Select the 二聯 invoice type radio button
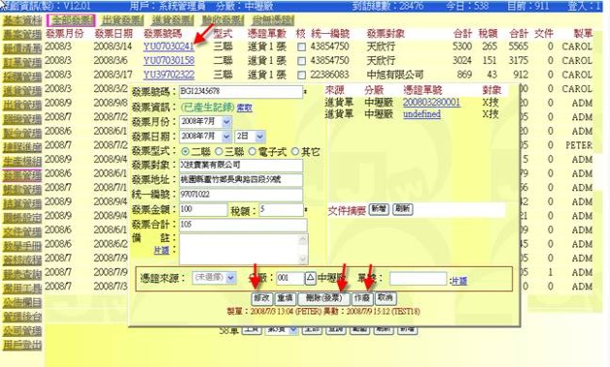Screen dimensions: 610x367 (185, 151)
